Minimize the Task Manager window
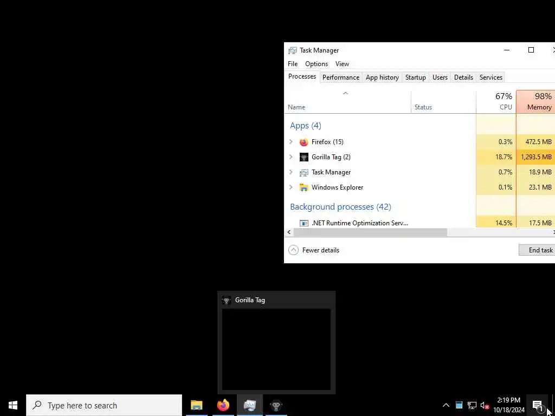555x416 pixels. click(x=507, y=50)
